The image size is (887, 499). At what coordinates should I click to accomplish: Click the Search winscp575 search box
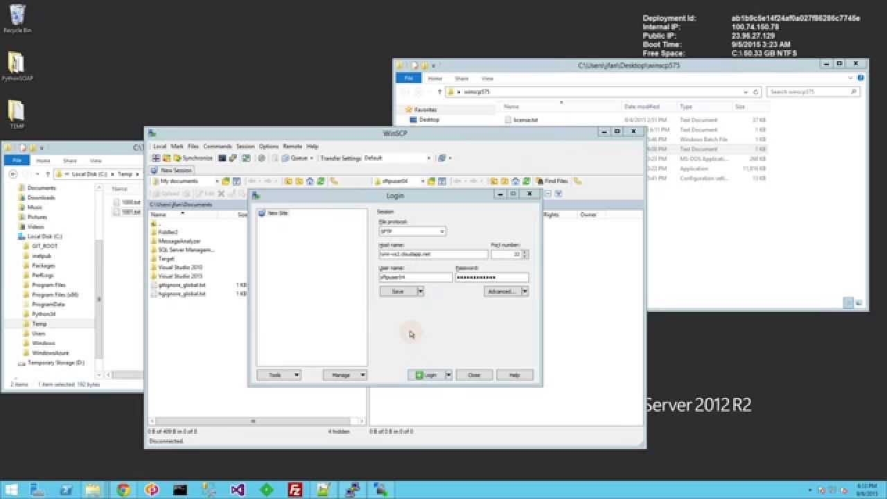(x=814, y=91)
